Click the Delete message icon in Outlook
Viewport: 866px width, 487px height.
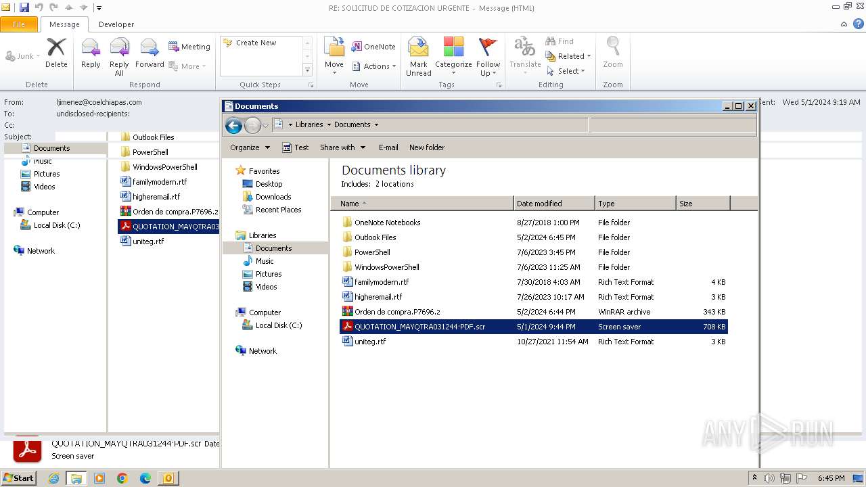(x=56, y=53)
